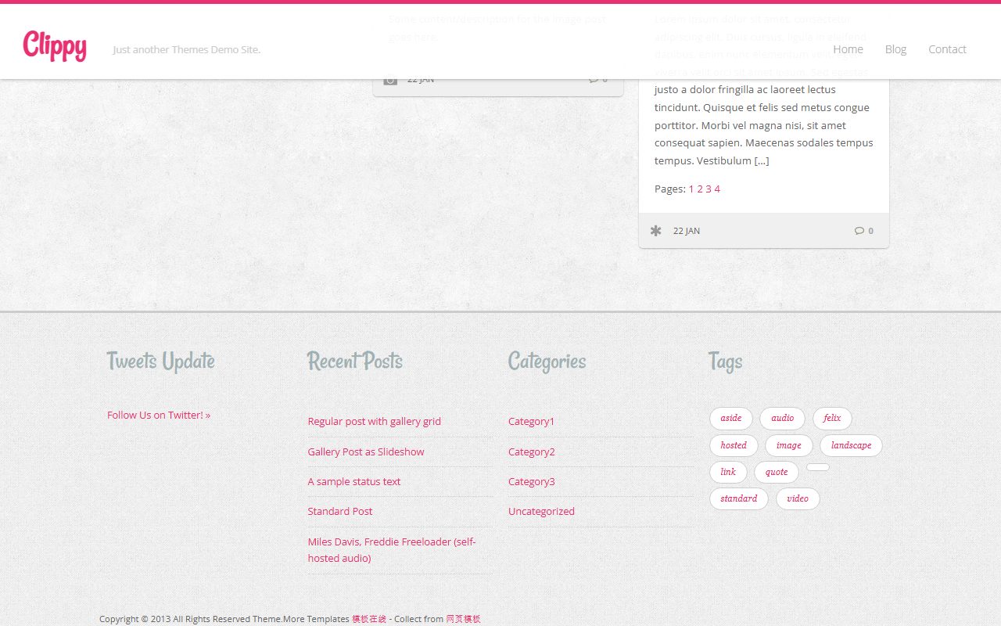Click the image tag
This screenshot has width=1001, height=626.
[789, 445]
